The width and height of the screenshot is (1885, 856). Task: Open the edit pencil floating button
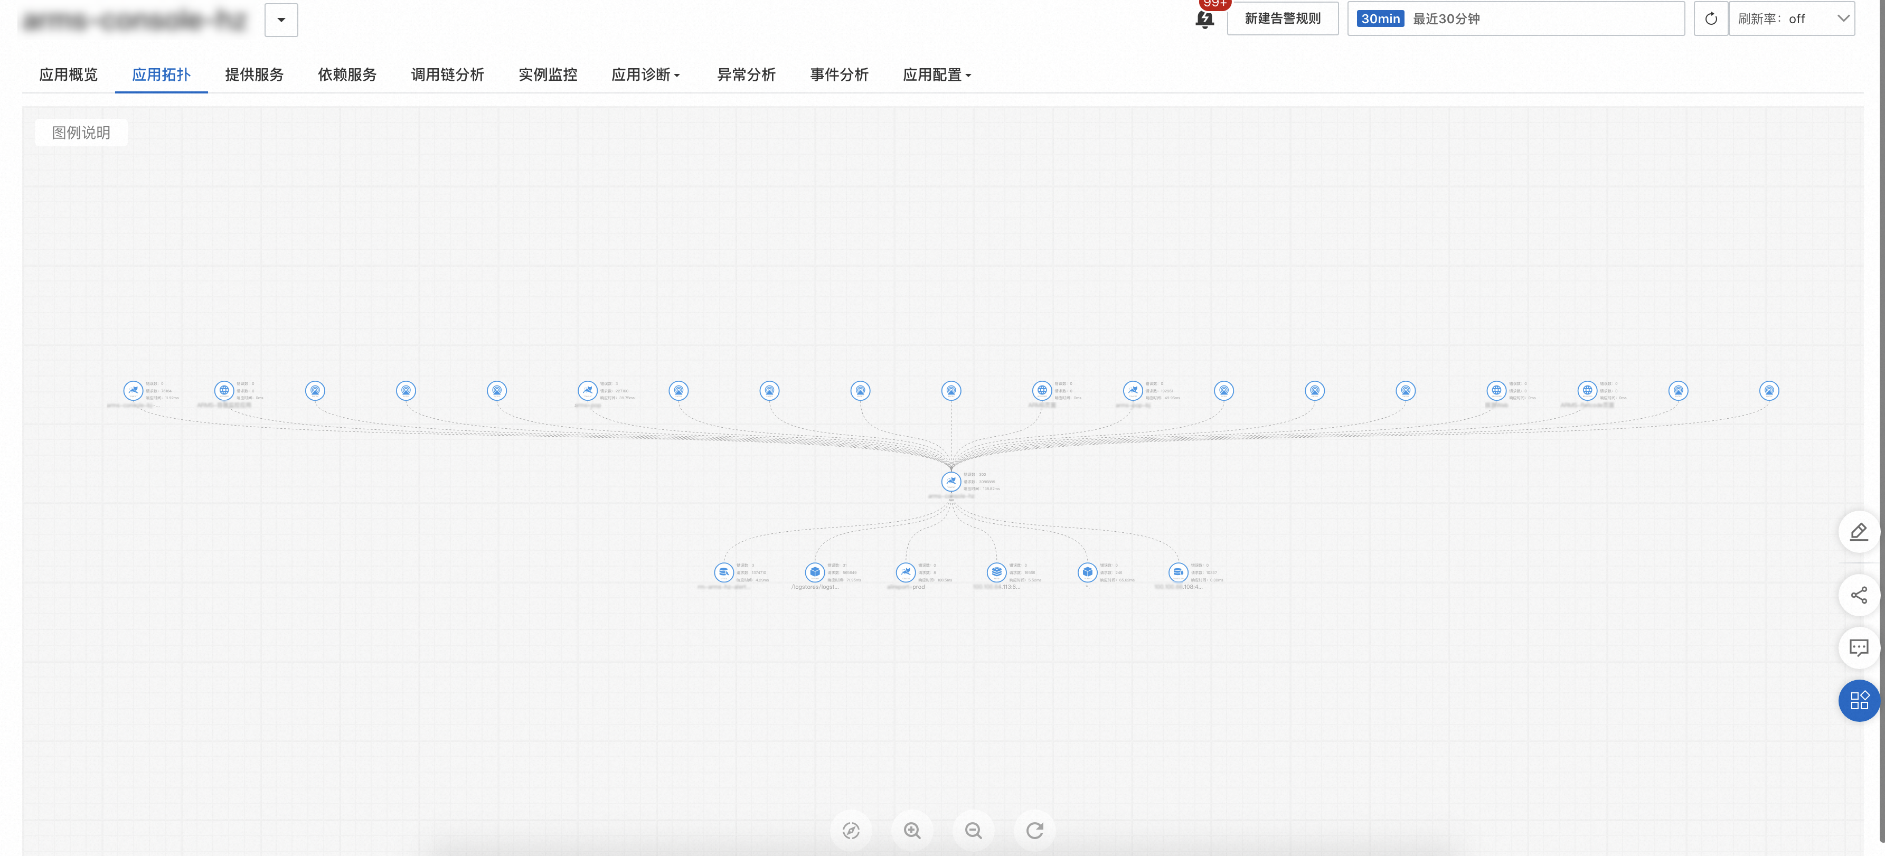[x=1858, y=532]
